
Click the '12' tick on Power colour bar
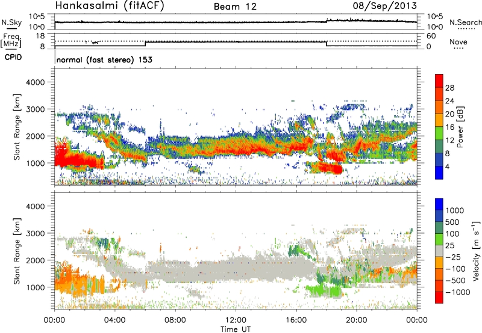click(x=449, y=141)
